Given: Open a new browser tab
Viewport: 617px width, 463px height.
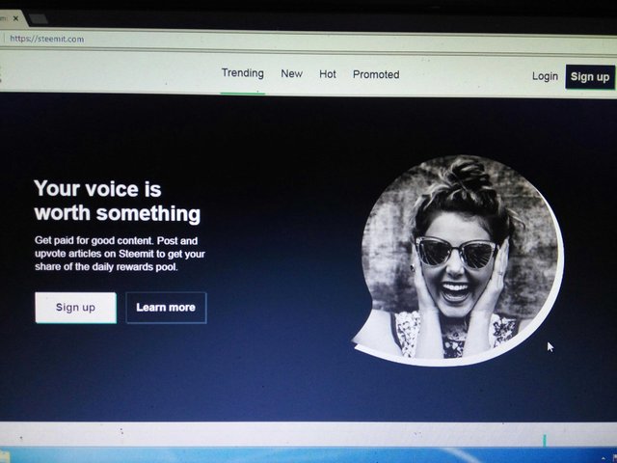Looking at the screenshot, I should tap(39, 18).
